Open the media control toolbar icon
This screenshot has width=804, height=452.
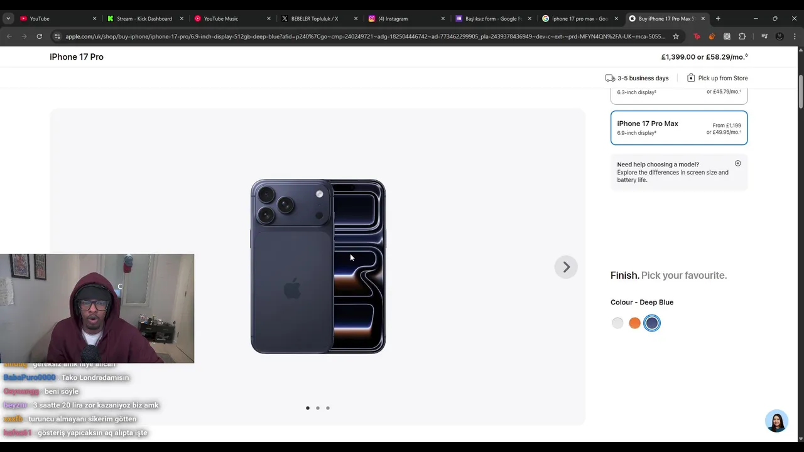point(764,36)
